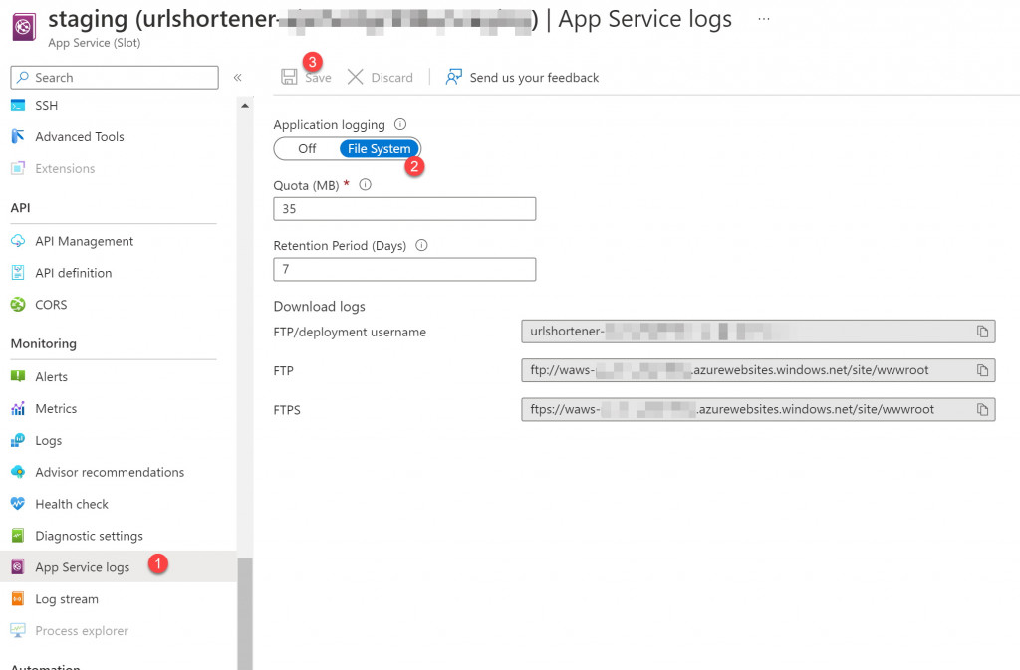Copy the FTP/deployment username
Viewport: 1020px width, 670px height.
click(982, 332)
